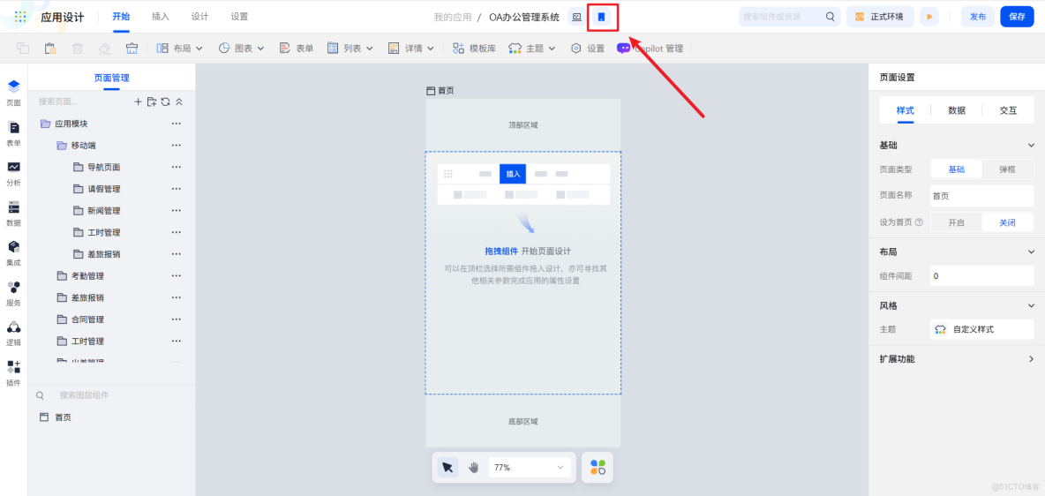The width and height of the screenshot is (1045, 496).
Task: Click the eraser clear icon in toolbar
Action: (104, 48)
